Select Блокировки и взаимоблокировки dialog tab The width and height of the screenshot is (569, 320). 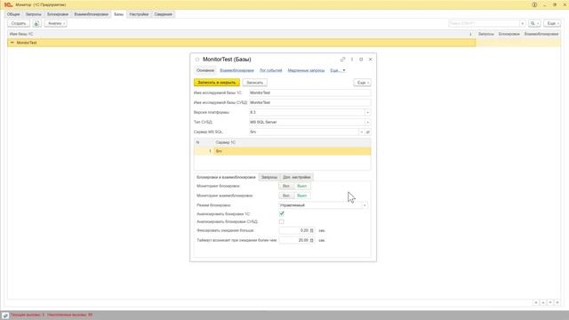(226, 177)
